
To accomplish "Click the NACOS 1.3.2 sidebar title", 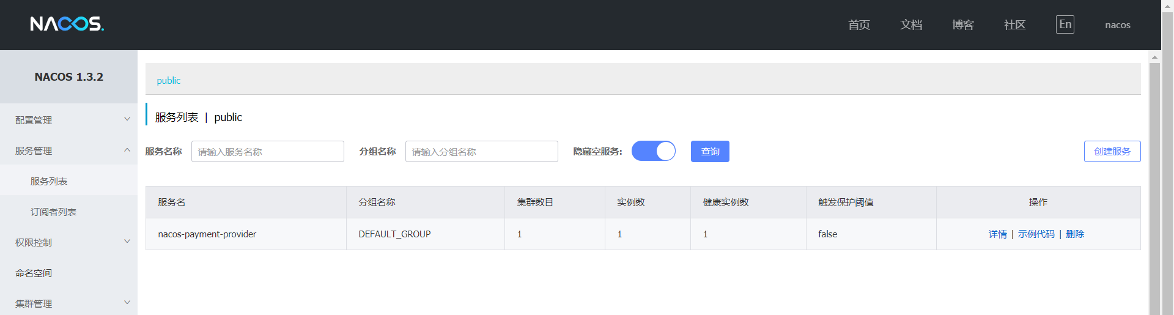I will click(68, 77).
